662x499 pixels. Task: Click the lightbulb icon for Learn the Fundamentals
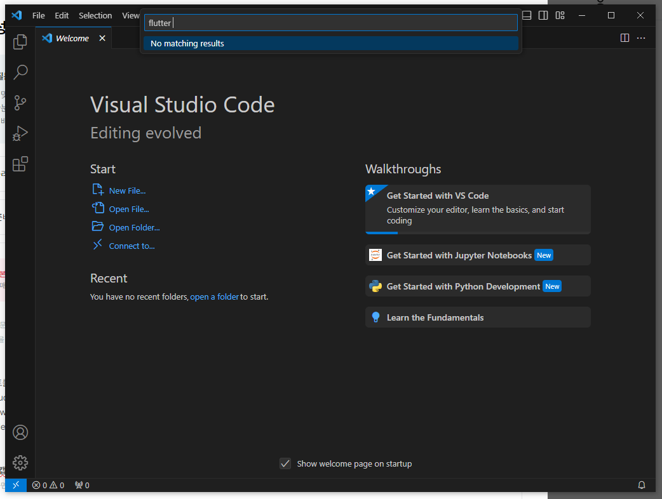(x=375, y=317)
